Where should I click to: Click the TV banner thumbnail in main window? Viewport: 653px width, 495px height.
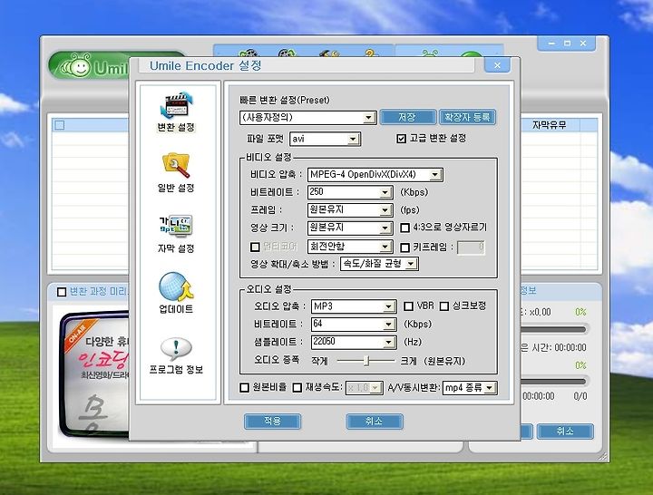pos(94,373)
